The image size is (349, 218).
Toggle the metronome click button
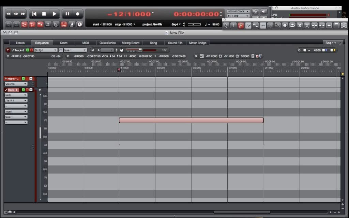tap(72, 25)
